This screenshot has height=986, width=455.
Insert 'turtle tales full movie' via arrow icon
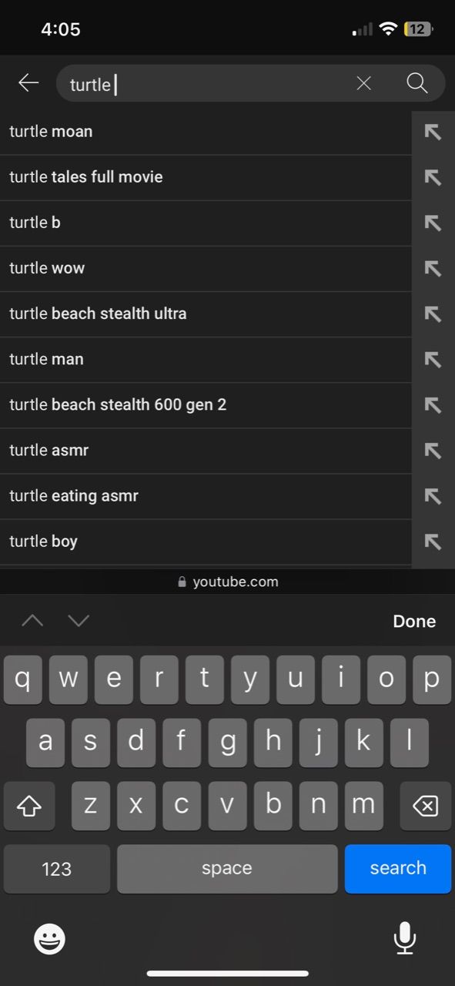(x=433, y=178)
